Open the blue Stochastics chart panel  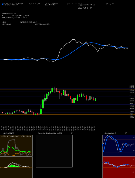click(119, 146)
